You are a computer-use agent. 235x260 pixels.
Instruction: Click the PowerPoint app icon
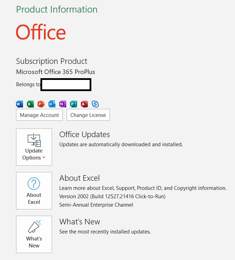[41, 104]
